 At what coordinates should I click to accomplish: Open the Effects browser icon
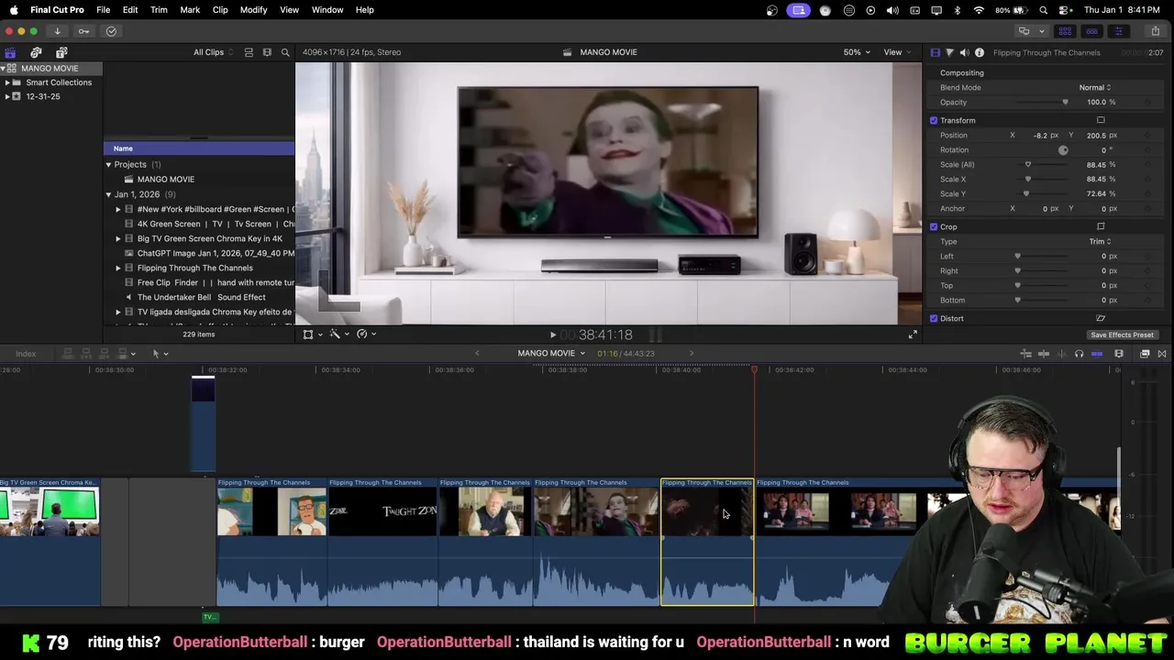click(x=1145, y=354)
